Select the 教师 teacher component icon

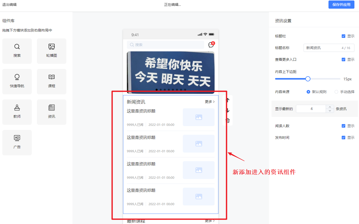pyautogui.click(x=17, y=108)
